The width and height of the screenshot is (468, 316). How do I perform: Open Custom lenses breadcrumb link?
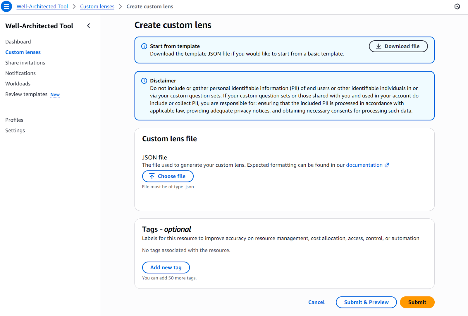[x=97, y=6]
